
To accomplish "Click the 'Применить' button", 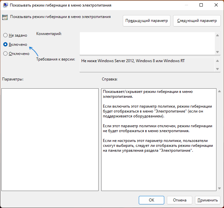I will pyautogui.click(x=208, y=200).
